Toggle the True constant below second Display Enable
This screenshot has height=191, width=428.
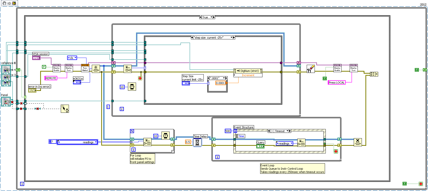tap(324, 78)
